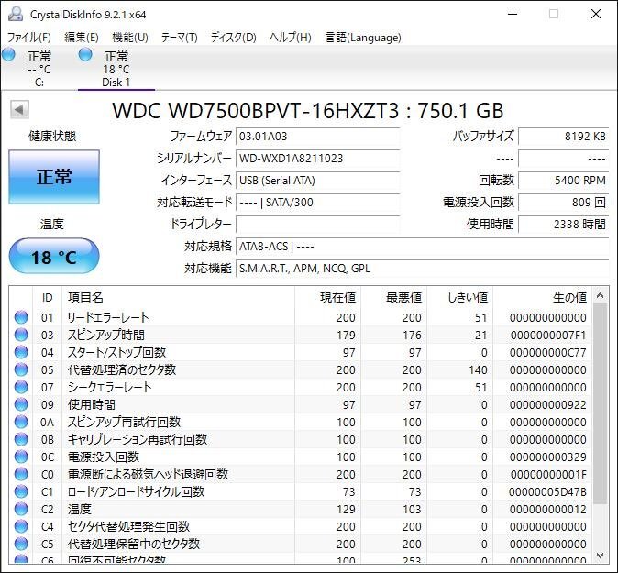This screenshot has width=618, height=573.
Task: Select the Disk 1 status tab
Action: click(116, 68)
